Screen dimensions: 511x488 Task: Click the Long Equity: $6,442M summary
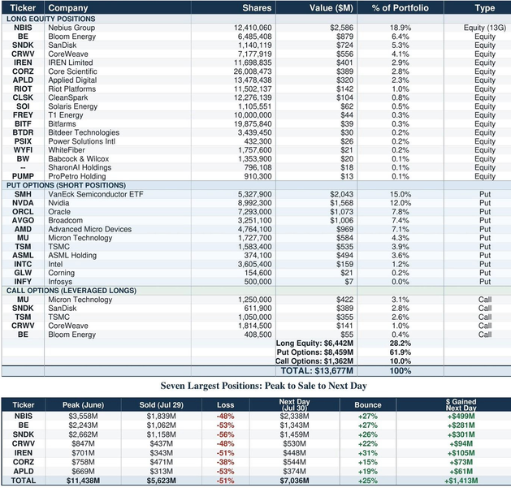pos(314,343)
